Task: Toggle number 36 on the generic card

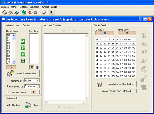Action: click(117, 52)
